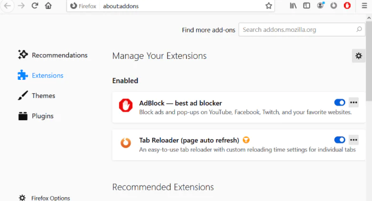Open AdBlock's three-dot more options
Viewport: 372px width, 201px height.
pyautogui.click(x=353, y=102)
